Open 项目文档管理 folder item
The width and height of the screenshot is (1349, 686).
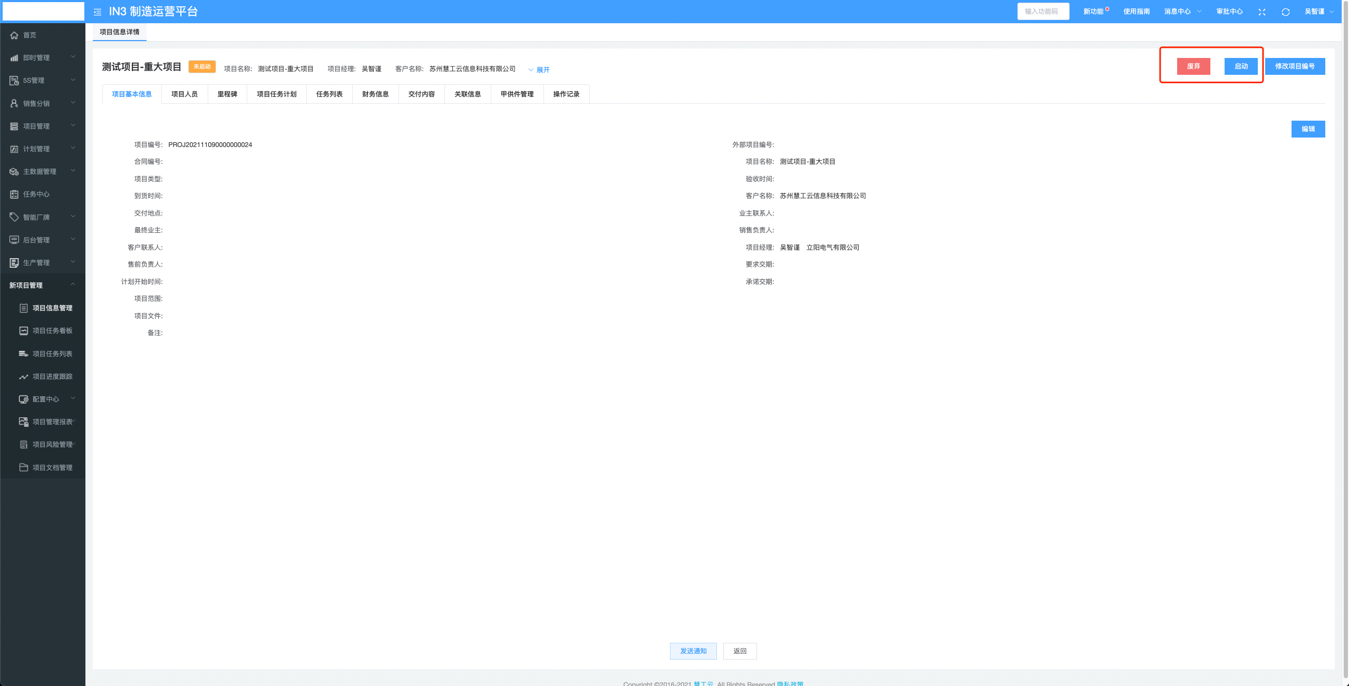52,468
